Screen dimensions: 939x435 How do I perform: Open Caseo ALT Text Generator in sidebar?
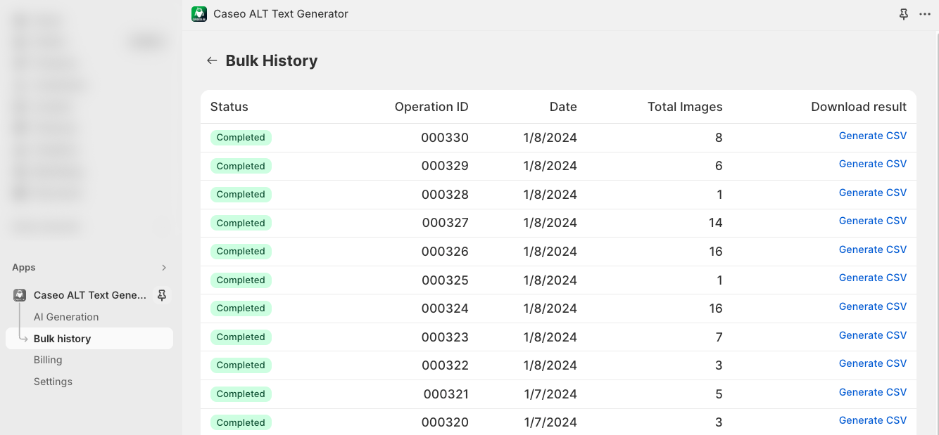click(89, 295)
